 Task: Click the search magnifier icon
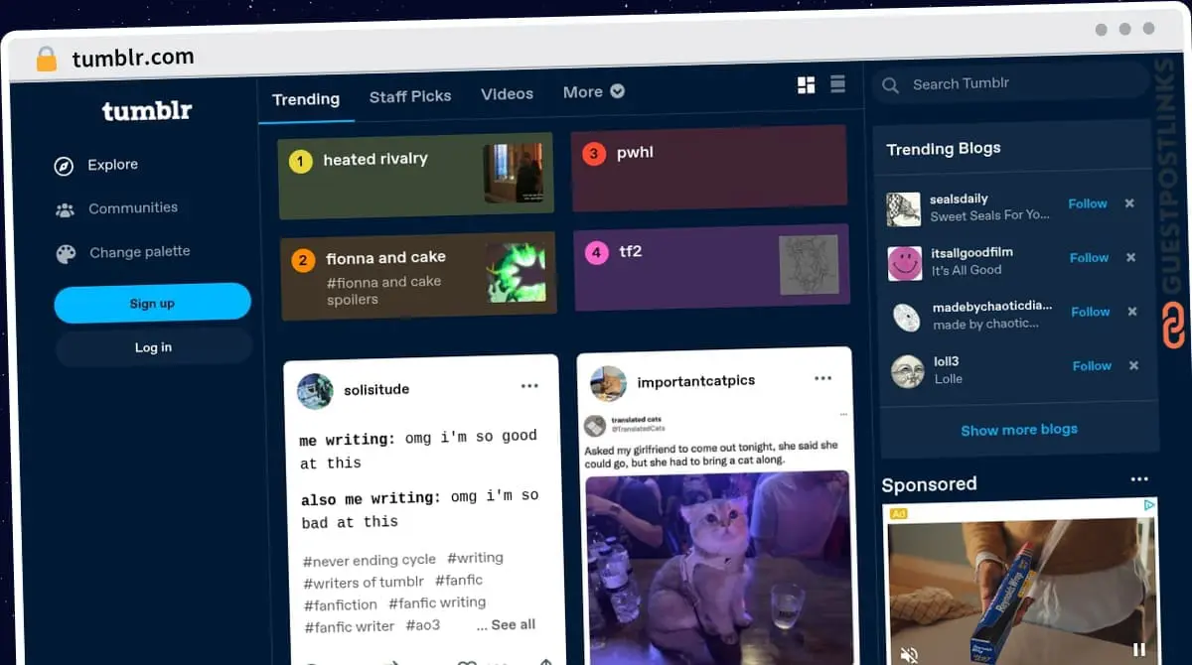click(x=891, y=85)
